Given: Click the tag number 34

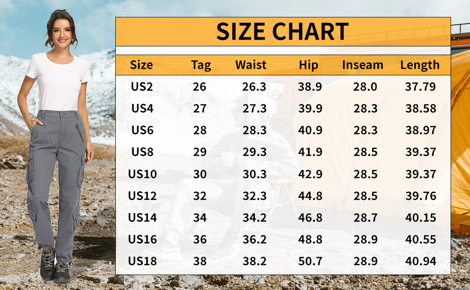Looking at the screenshot, I should tap(200, 217).
